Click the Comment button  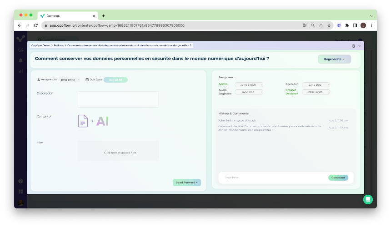(x=338, y=178)
